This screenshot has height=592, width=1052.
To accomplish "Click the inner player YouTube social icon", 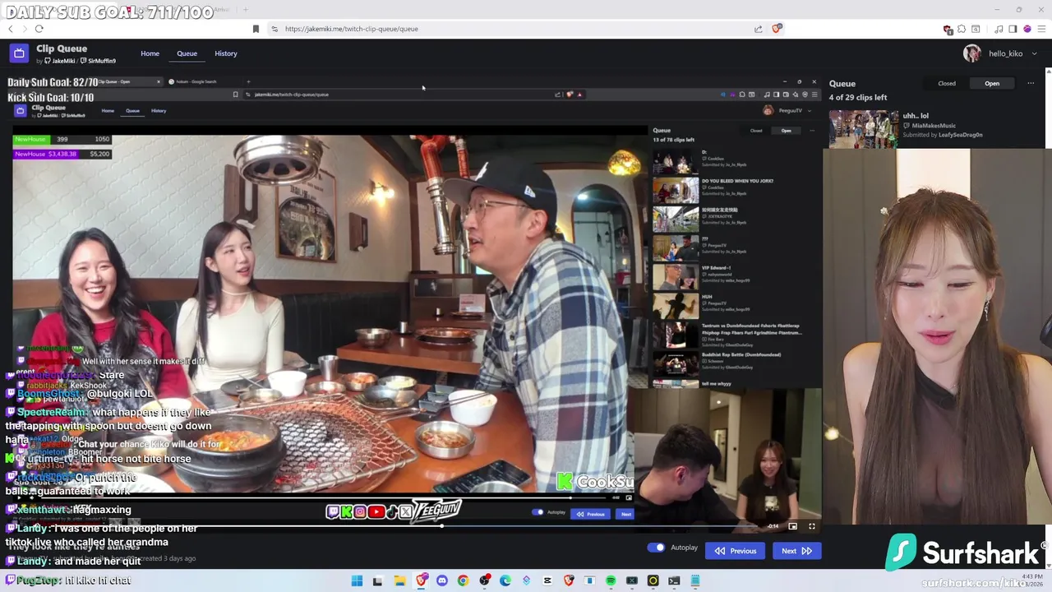I will pos(376,511).
